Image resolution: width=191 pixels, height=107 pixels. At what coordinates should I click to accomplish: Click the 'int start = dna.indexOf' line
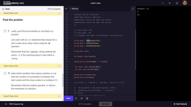coord(88,67)
